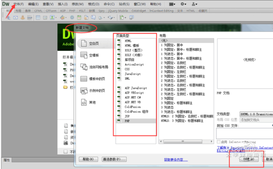
Task: Open the workspace layout switcher dropdown
Action: tap(172, 4)
